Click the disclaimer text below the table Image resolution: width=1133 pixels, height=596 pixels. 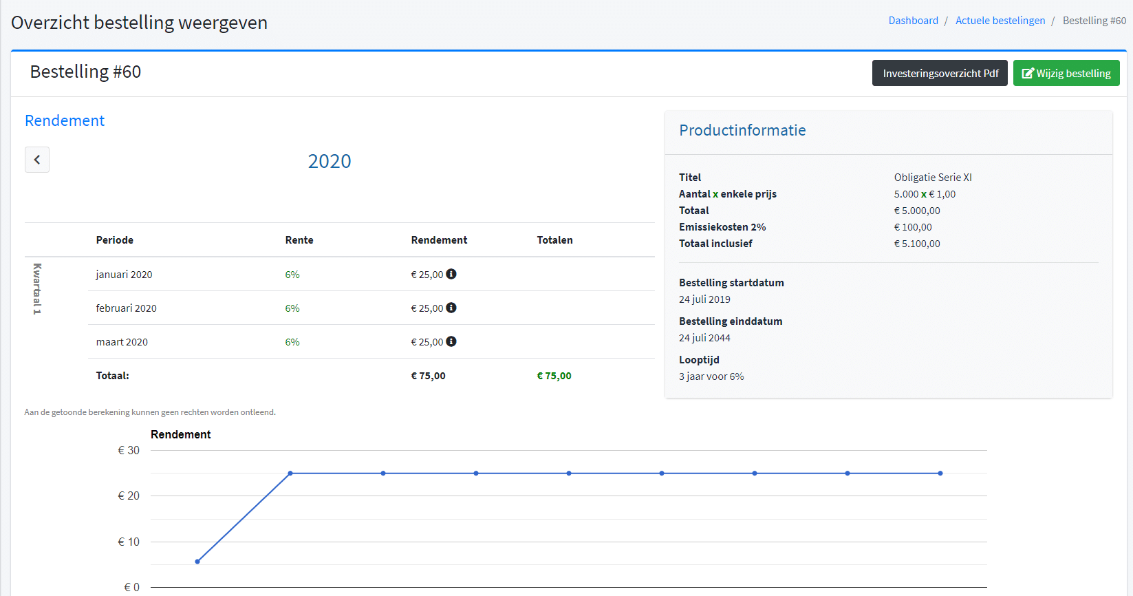(x=150, y=412)
